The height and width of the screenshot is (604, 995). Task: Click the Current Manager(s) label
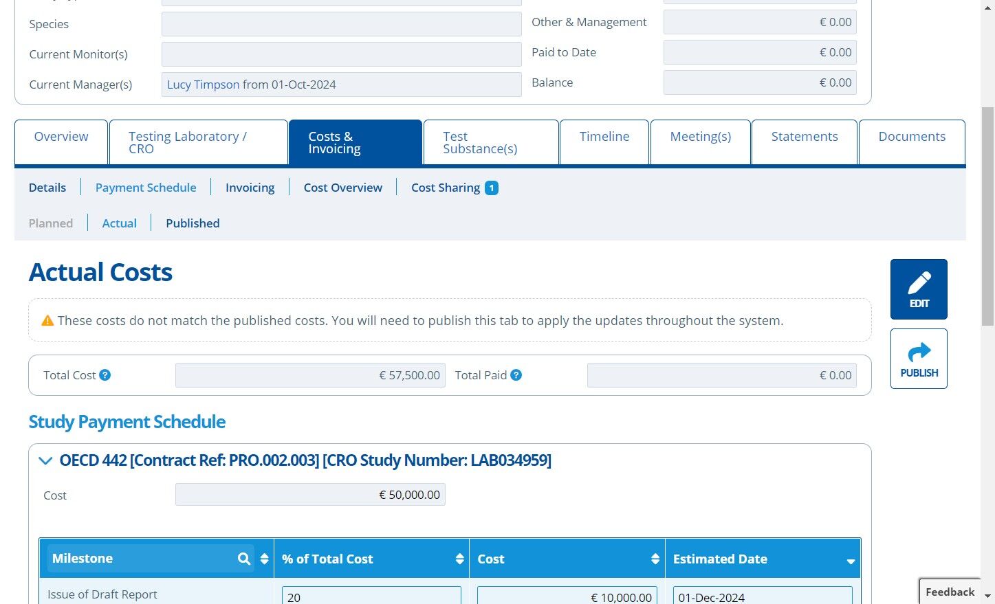pos(80,85)
